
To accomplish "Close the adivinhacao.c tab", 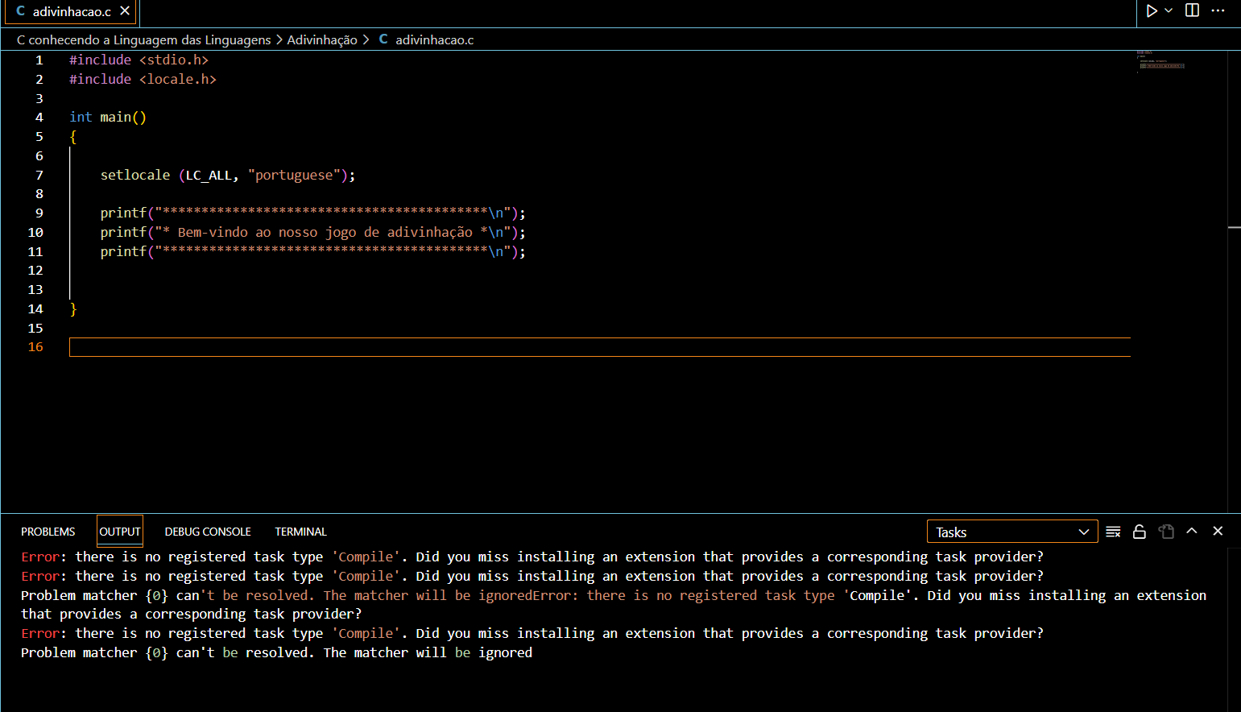I will tap(125, 11).
